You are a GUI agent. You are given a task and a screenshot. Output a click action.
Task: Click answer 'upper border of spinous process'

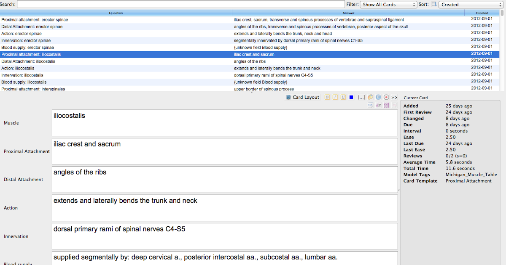(x=264, y=89)
